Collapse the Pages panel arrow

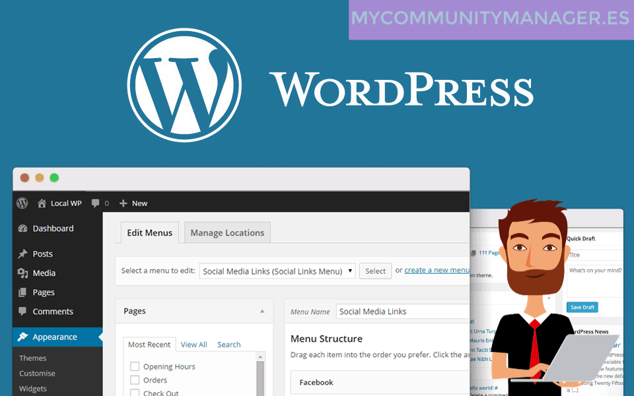262,311
